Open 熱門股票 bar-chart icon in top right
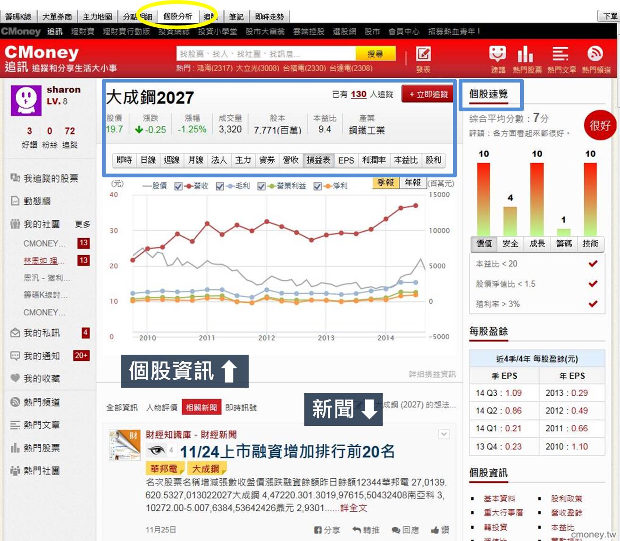Viewport: 620px width, 541px height. point(525,55)
